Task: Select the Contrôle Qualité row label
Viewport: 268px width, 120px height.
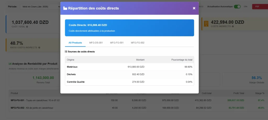Action: pyautogui.click(x=76, y=82)
